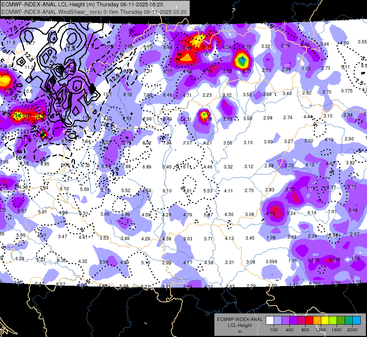367x337 pixels.
Task: Click the shear value 5.52
Action: point(126,191)
